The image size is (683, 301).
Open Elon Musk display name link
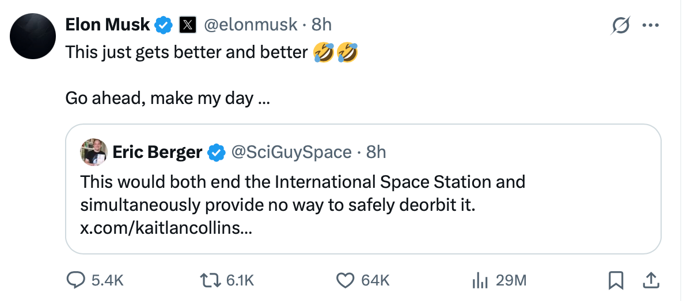[x=108, y=25]
